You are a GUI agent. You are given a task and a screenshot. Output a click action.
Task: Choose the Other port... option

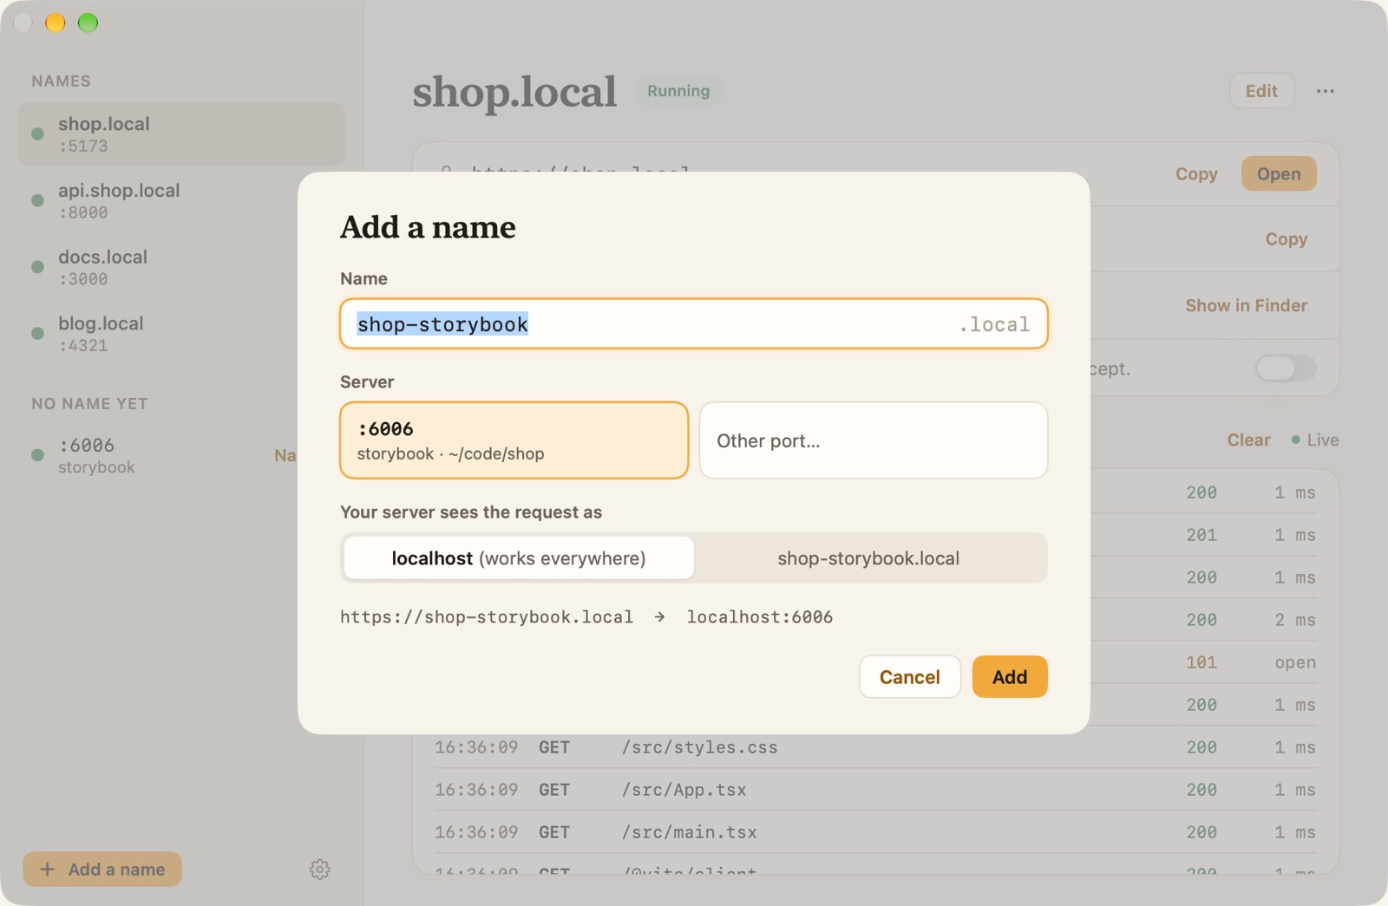click(x=874, y=440)
